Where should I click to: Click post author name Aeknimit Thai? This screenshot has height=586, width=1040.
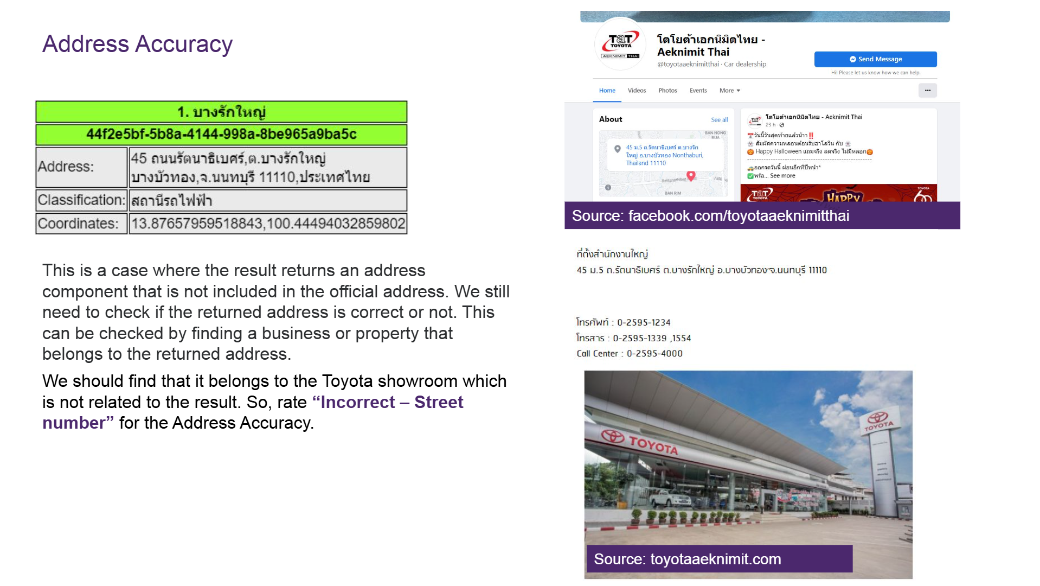[x=813, y=117]
